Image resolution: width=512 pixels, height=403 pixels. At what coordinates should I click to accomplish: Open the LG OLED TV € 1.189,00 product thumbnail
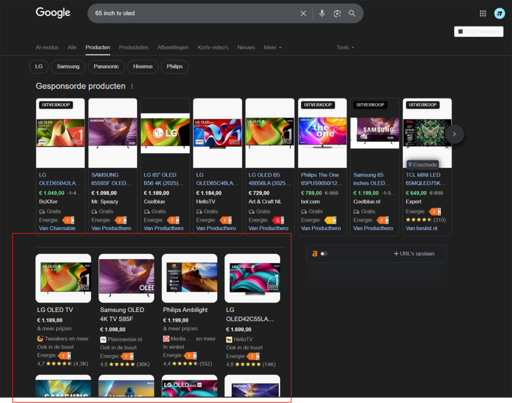coord(63,278)
